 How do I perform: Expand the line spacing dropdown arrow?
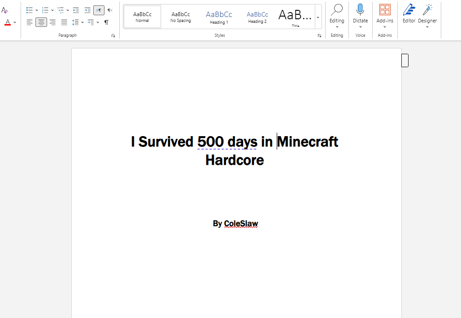coord(83,22)
